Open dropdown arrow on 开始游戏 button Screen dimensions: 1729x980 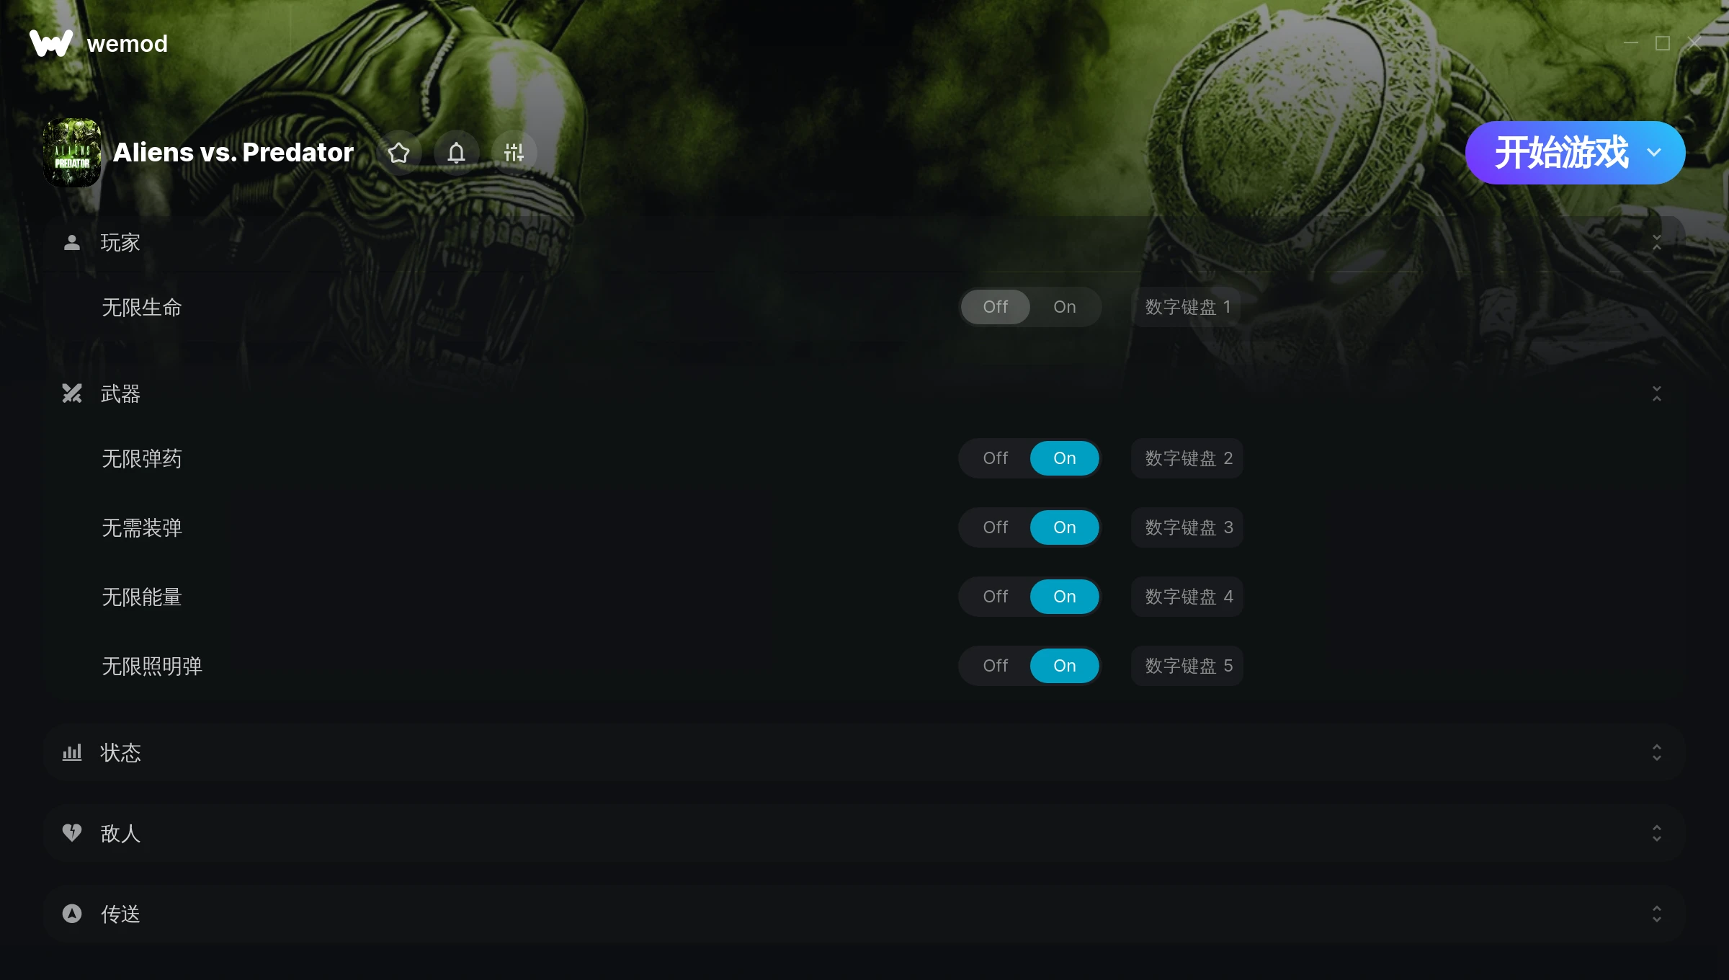pyautogui.click(x=1654, y=153)
